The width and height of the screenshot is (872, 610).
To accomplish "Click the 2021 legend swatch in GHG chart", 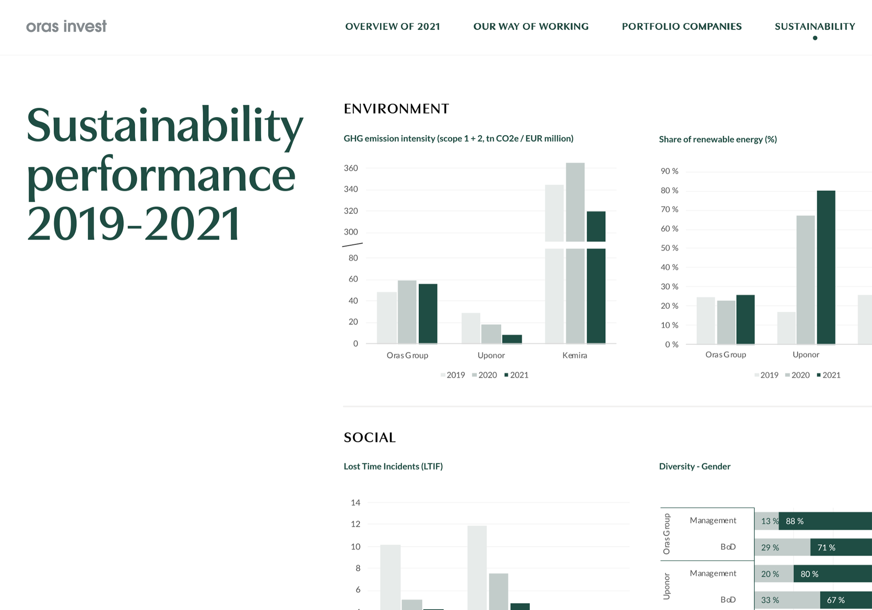I will tap(506, 375).
